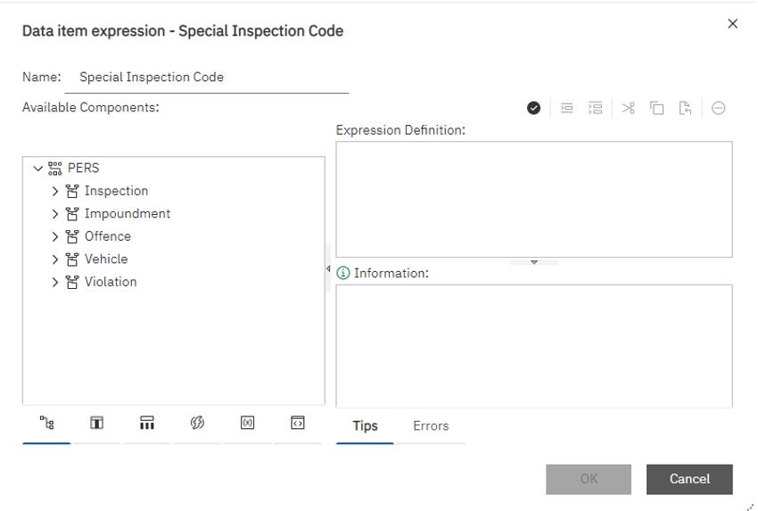
Task: Expand the Vehicle query subject
Action: coord(55,260)
